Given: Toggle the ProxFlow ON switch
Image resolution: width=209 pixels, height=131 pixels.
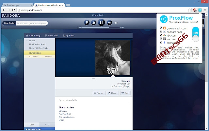Looking at the screenshot, I should [196, 34].
